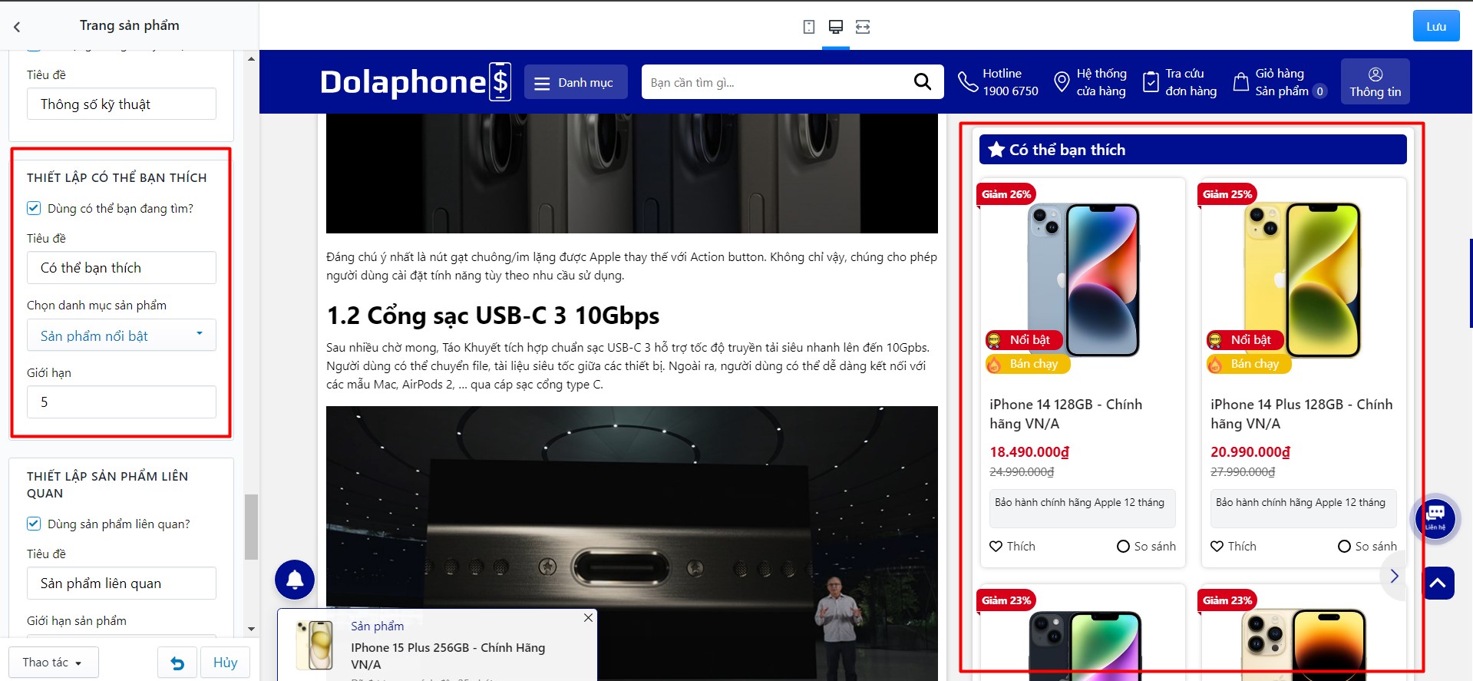Click 'Bán chạy' badge on iPhone 14 Plus
The width and height of the screenshot is (1473, 681).
click(1249, 364)
